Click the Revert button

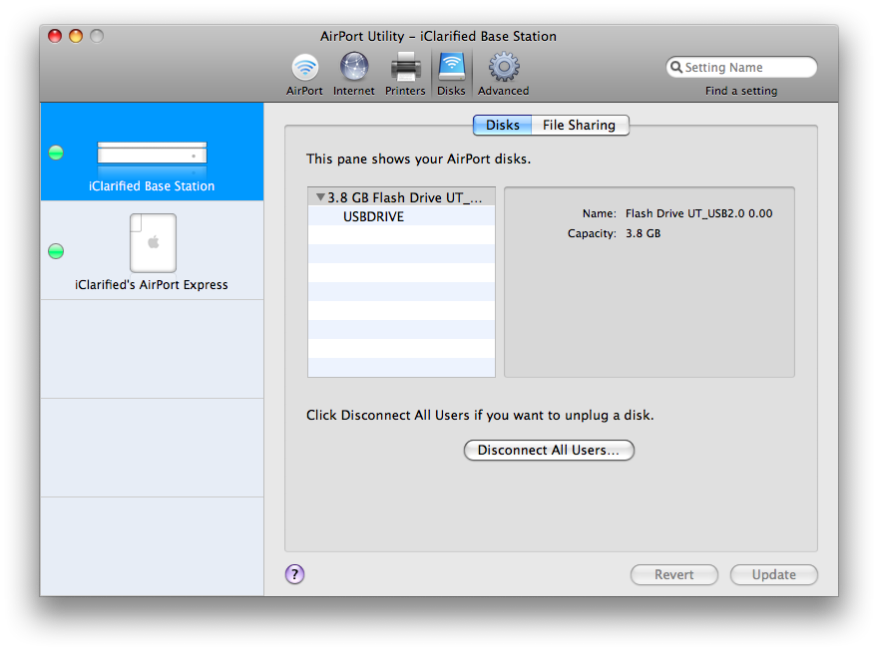tap(674, 575)
